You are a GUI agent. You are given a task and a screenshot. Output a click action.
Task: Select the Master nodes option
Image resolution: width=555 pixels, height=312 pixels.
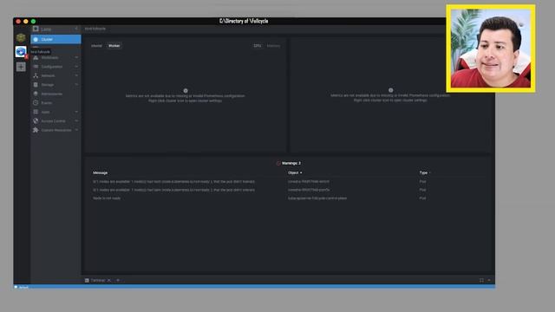tap(96, 46)
